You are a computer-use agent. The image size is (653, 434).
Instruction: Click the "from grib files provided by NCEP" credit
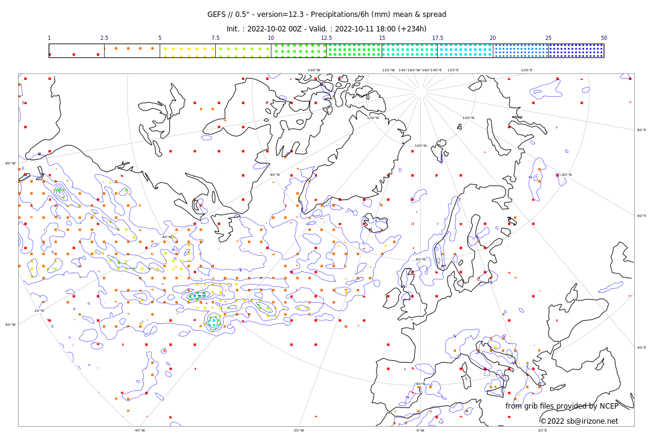pyautogui.click(x=562, y=406)
